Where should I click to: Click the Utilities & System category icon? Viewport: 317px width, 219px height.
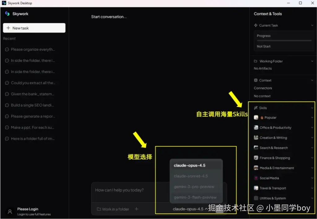click(x=256, y=198)
